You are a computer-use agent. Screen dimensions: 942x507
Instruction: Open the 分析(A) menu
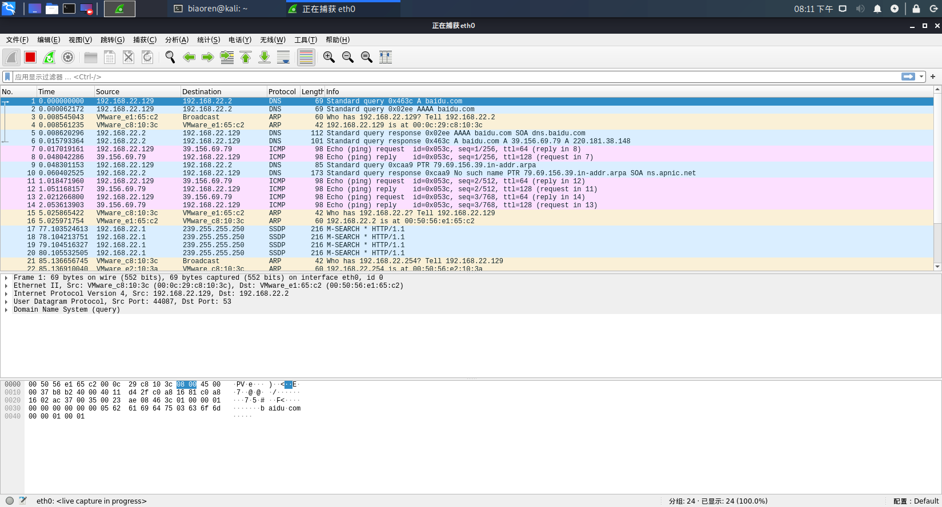click(177, 40)
